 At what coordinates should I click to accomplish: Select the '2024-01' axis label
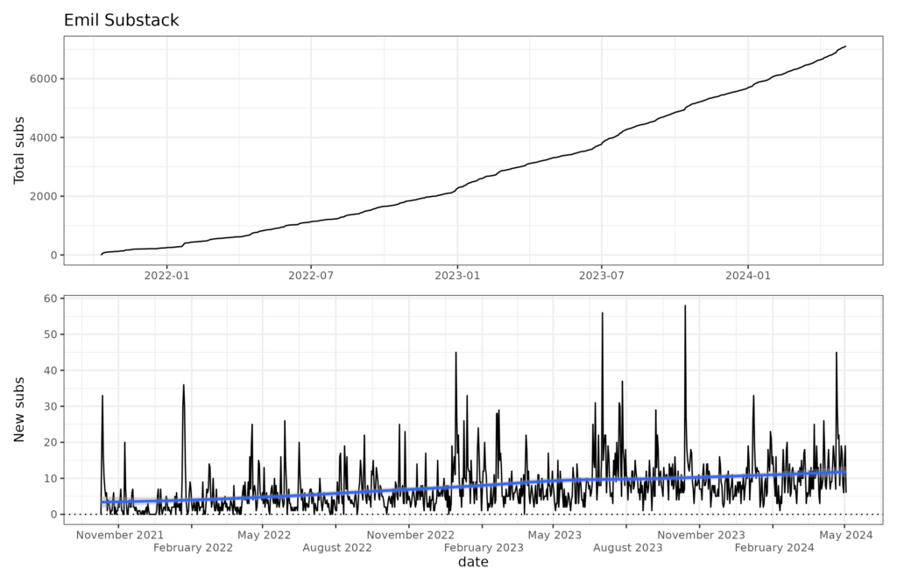coord(748,276)
